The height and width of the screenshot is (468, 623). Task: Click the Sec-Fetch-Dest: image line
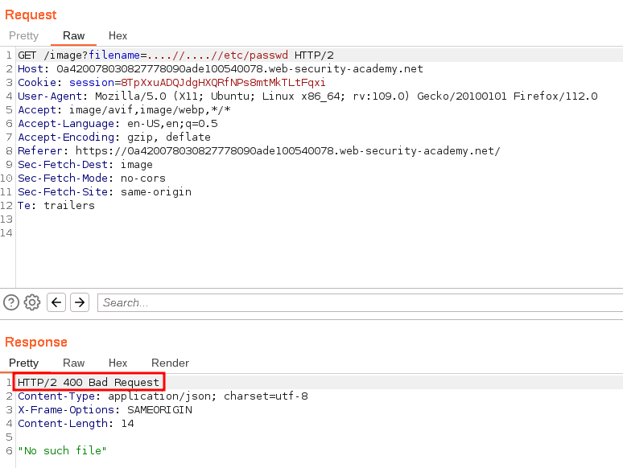point(85,164)
